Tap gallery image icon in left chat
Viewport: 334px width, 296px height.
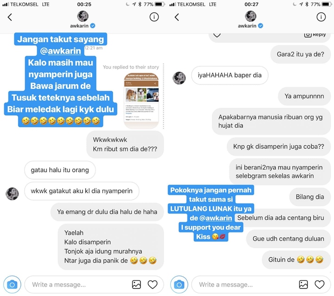click(136, 285)
